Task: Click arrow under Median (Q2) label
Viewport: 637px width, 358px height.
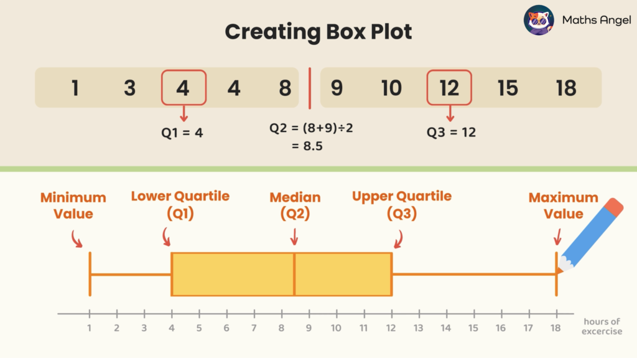Action: coord(294,237)
